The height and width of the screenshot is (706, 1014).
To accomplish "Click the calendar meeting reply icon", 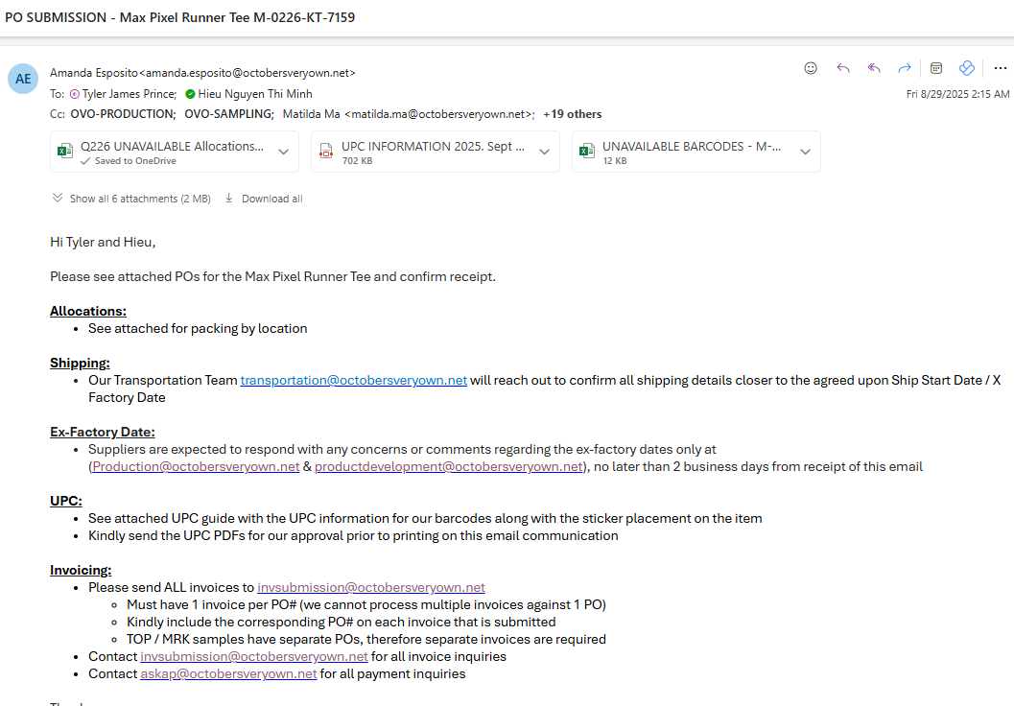I will coord(936,68).
